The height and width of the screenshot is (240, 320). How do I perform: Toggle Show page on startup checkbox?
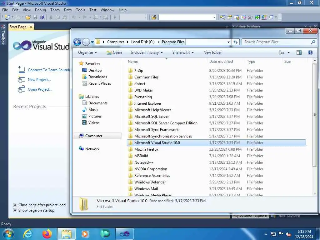click(15, 210)
